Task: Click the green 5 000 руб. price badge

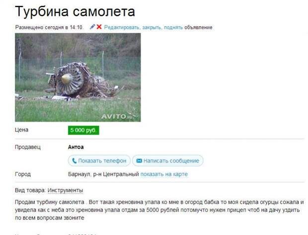Action: pos(83,130)
